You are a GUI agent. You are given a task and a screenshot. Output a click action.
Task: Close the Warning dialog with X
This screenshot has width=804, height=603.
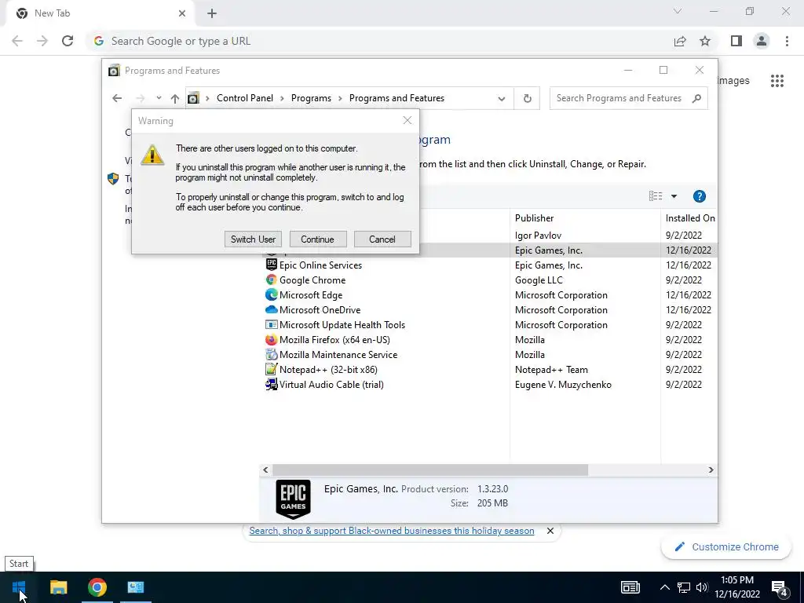(x=407, y=120)
